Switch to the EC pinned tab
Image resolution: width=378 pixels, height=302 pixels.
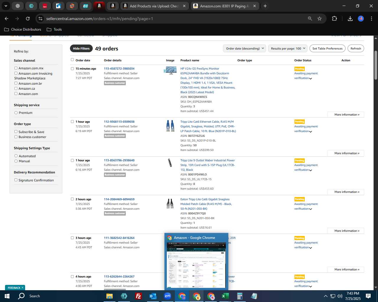[x=85, y=6]
